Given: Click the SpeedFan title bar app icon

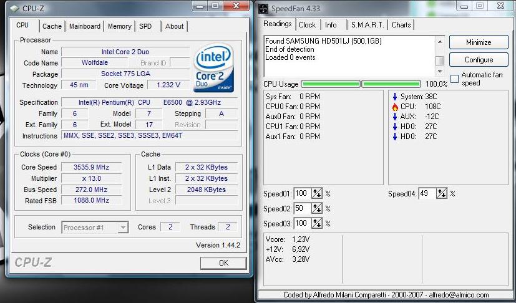Looking at the screenshot, I should point(263,8).
